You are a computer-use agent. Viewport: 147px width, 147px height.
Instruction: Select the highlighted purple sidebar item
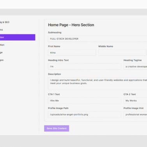pyautogui.click(x=18, y=37)
